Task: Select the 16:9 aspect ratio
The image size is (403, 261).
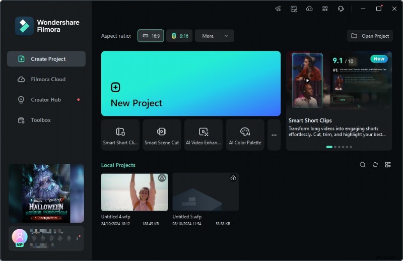Action: [x=151, y=36]
